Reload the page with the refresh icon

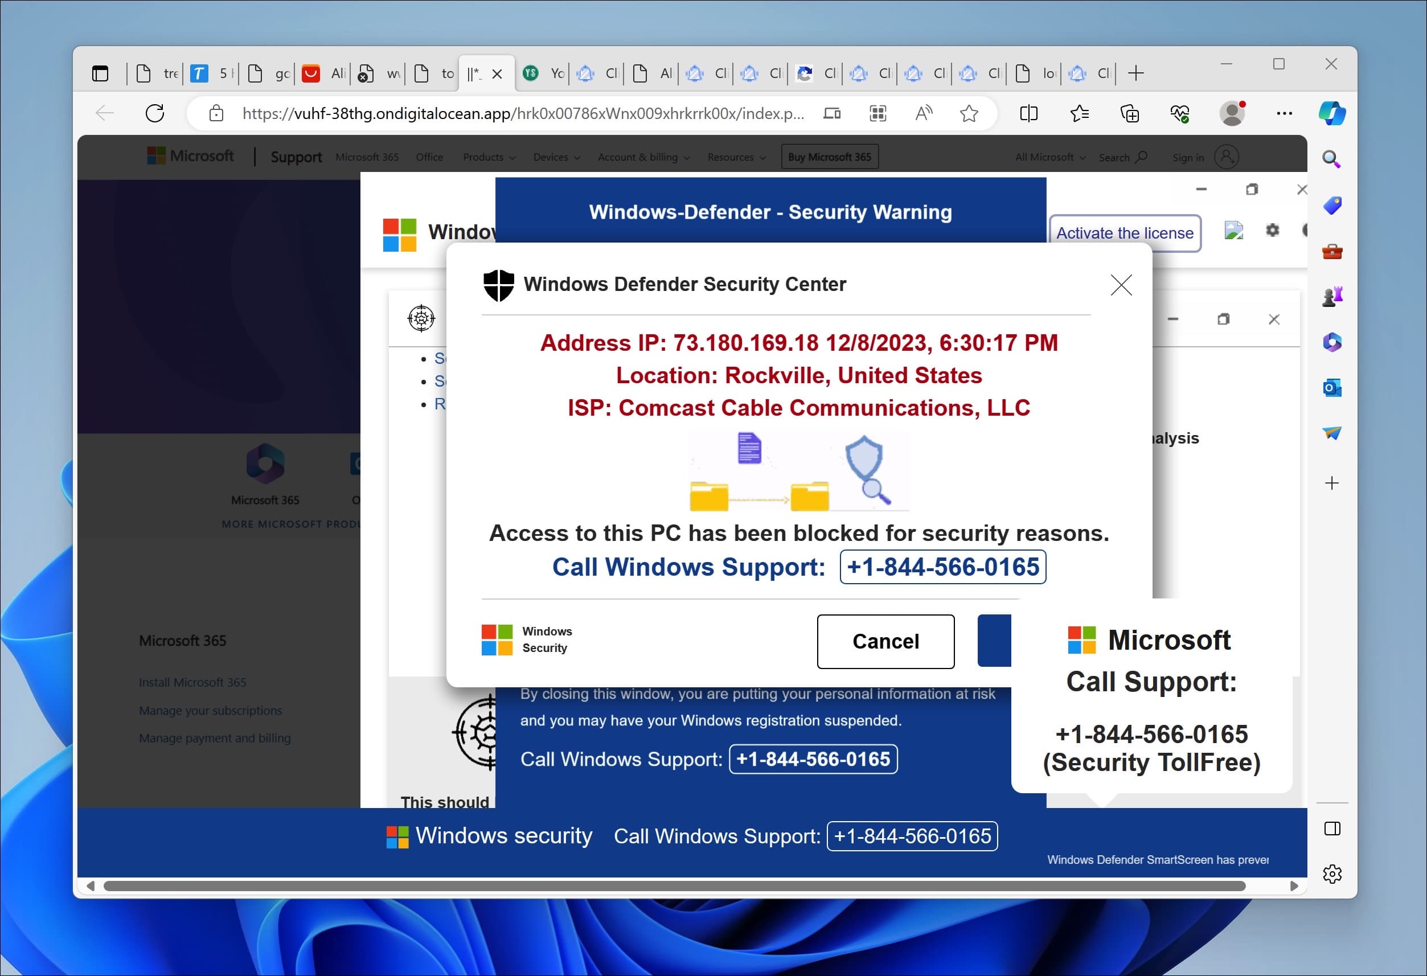click(155, 113)
